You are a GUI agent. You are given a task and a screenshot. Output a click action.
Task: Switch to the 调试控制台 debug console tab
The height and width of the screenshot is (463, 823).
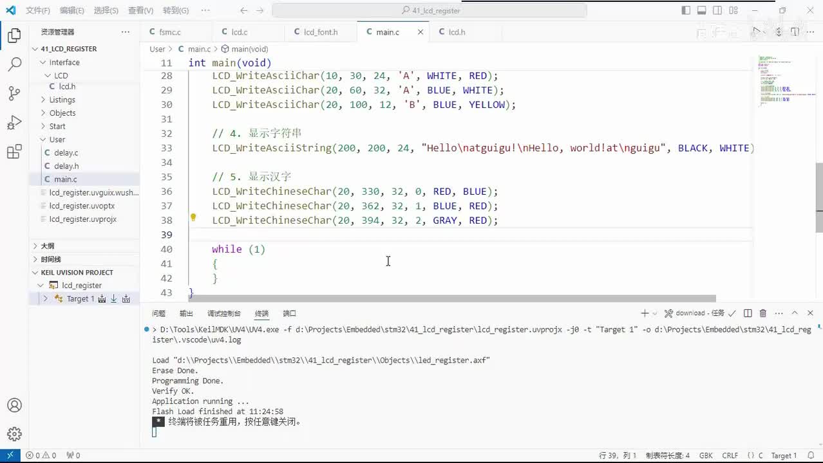[x=223, y=313]
